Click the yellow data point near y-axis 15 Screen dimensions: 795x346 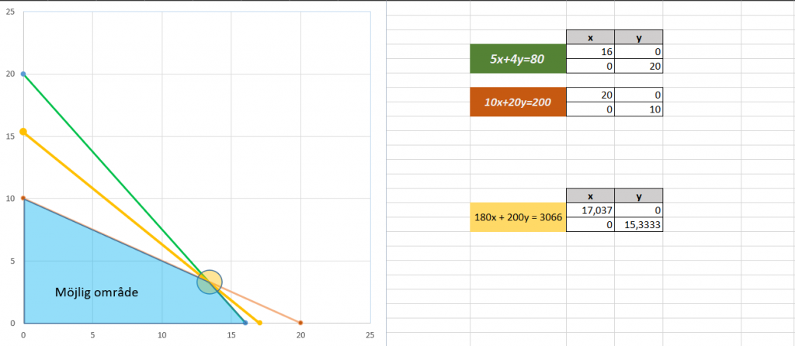click(x=23, y=132)
